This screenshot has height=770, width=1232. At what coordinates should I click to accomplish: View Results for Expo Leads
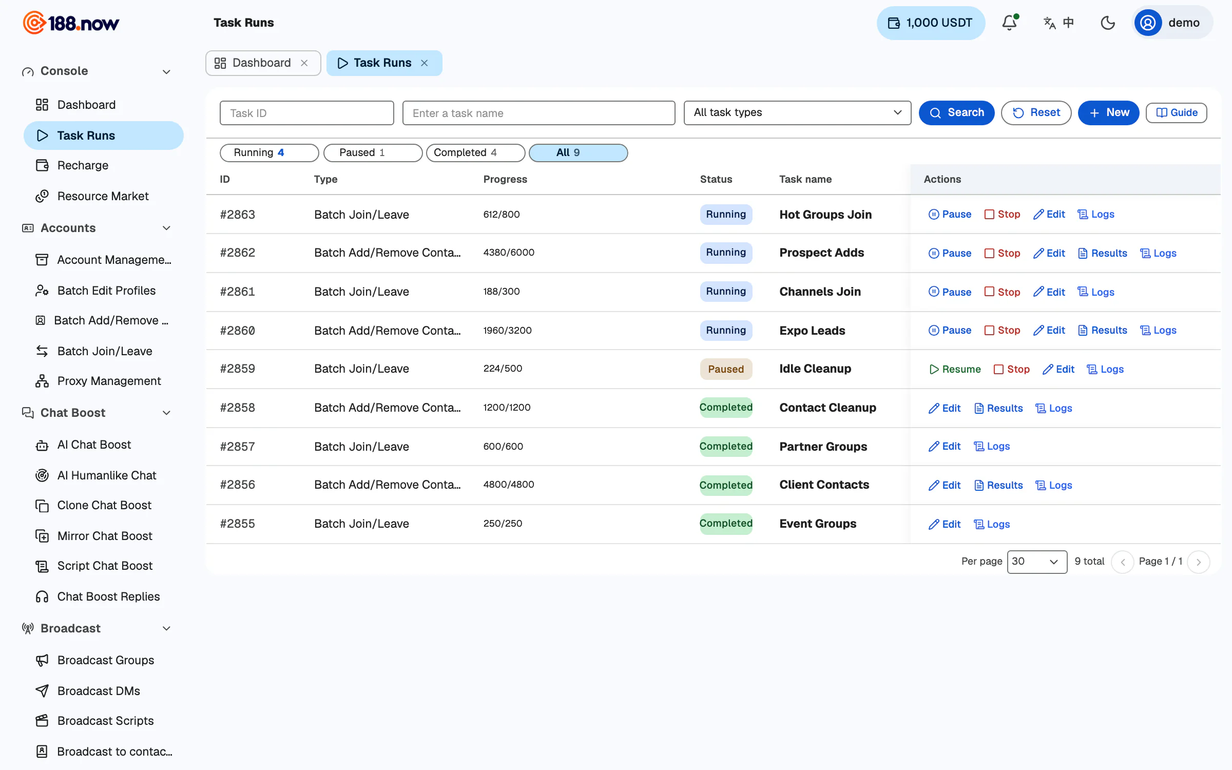1102,330
